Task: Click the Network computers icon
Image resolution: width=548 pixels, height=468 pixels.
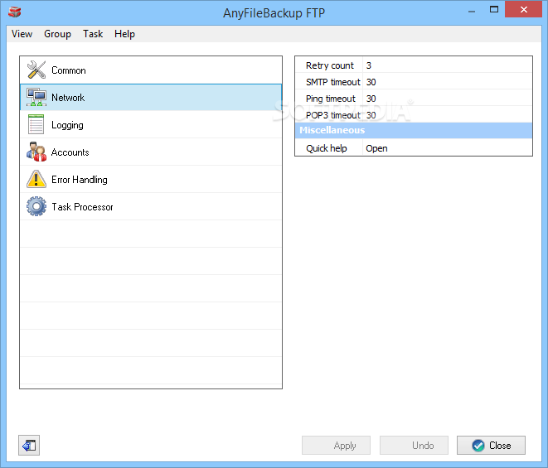Action: [36, 97]
